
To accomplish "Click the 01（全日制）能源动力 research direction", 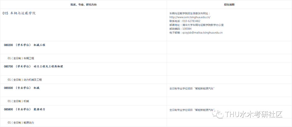I will [21, 123].
